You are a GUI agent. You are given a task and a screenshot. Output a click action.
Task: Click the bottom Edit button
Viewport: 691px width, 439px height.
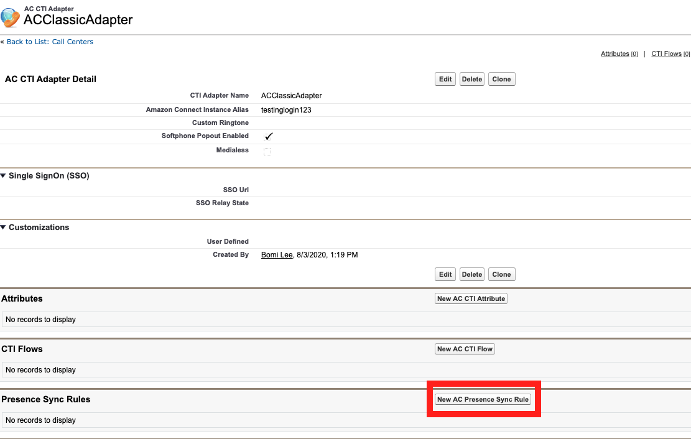point(445,275)
